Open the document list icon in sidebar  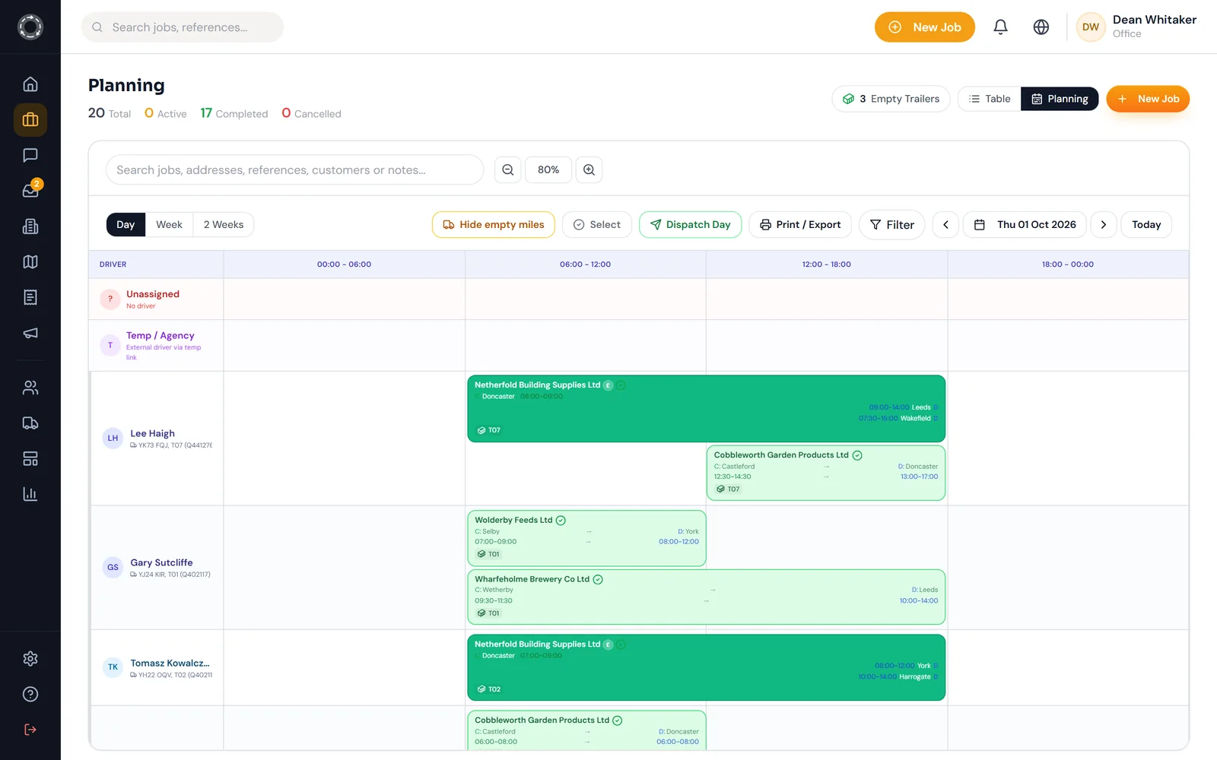click(30, 297)
